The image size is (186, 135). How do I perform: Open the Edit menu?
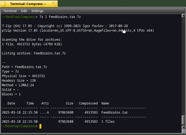(x=24, y=11)
